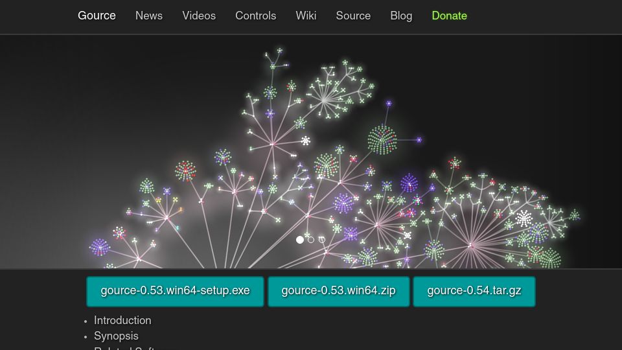This screenshot has width=622, height=350.
Task: Download gource-0.54.tar.gz
Action: [x=474, y=292]
